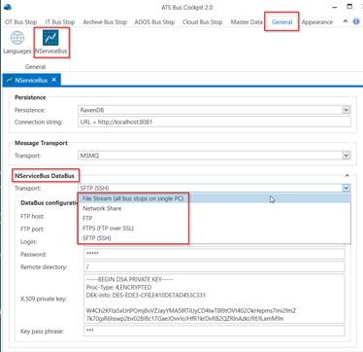
Task: Click into the Password field
Action: tap(214, 254)
